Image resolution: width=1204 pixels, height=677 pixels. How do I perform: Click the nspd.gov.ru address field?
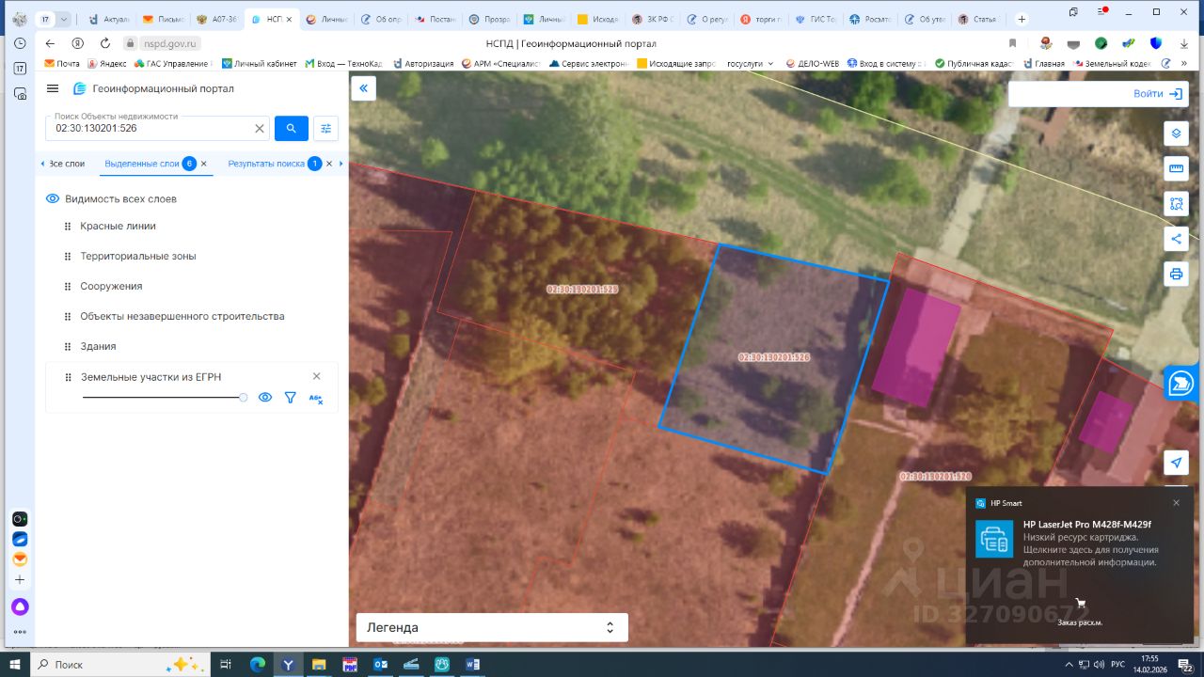click(x=168, y=43)
